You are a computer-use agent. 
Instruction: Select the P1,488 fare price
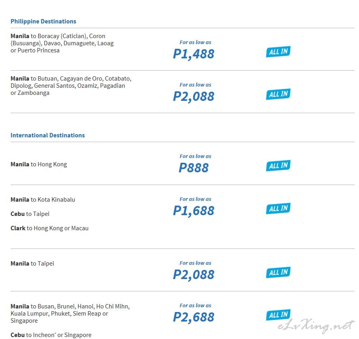coord(193,54)
